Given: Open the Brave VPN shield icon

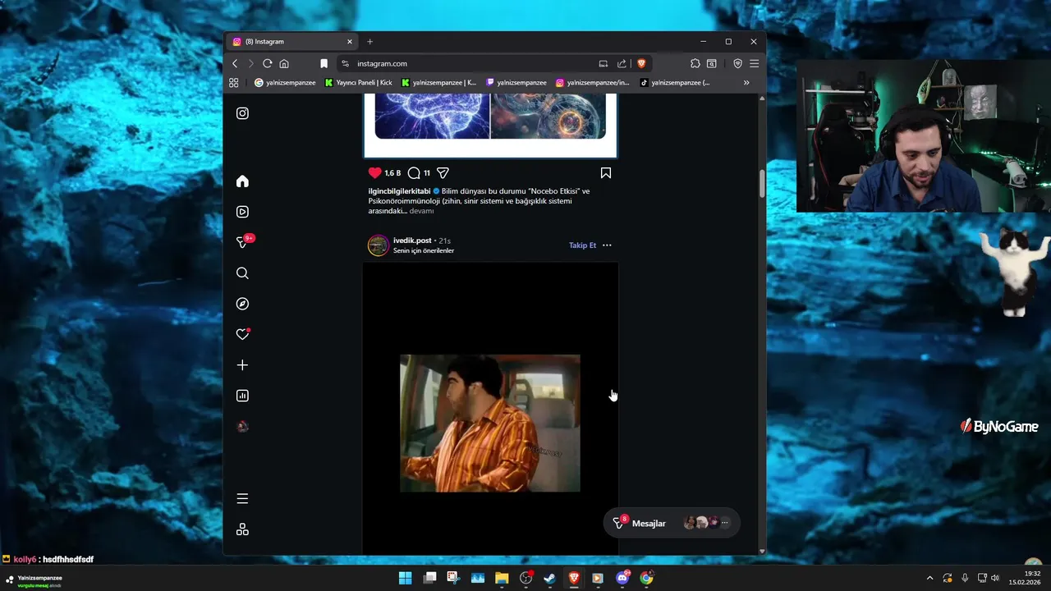Looking at the screenshot, I should tap(737, 63).
